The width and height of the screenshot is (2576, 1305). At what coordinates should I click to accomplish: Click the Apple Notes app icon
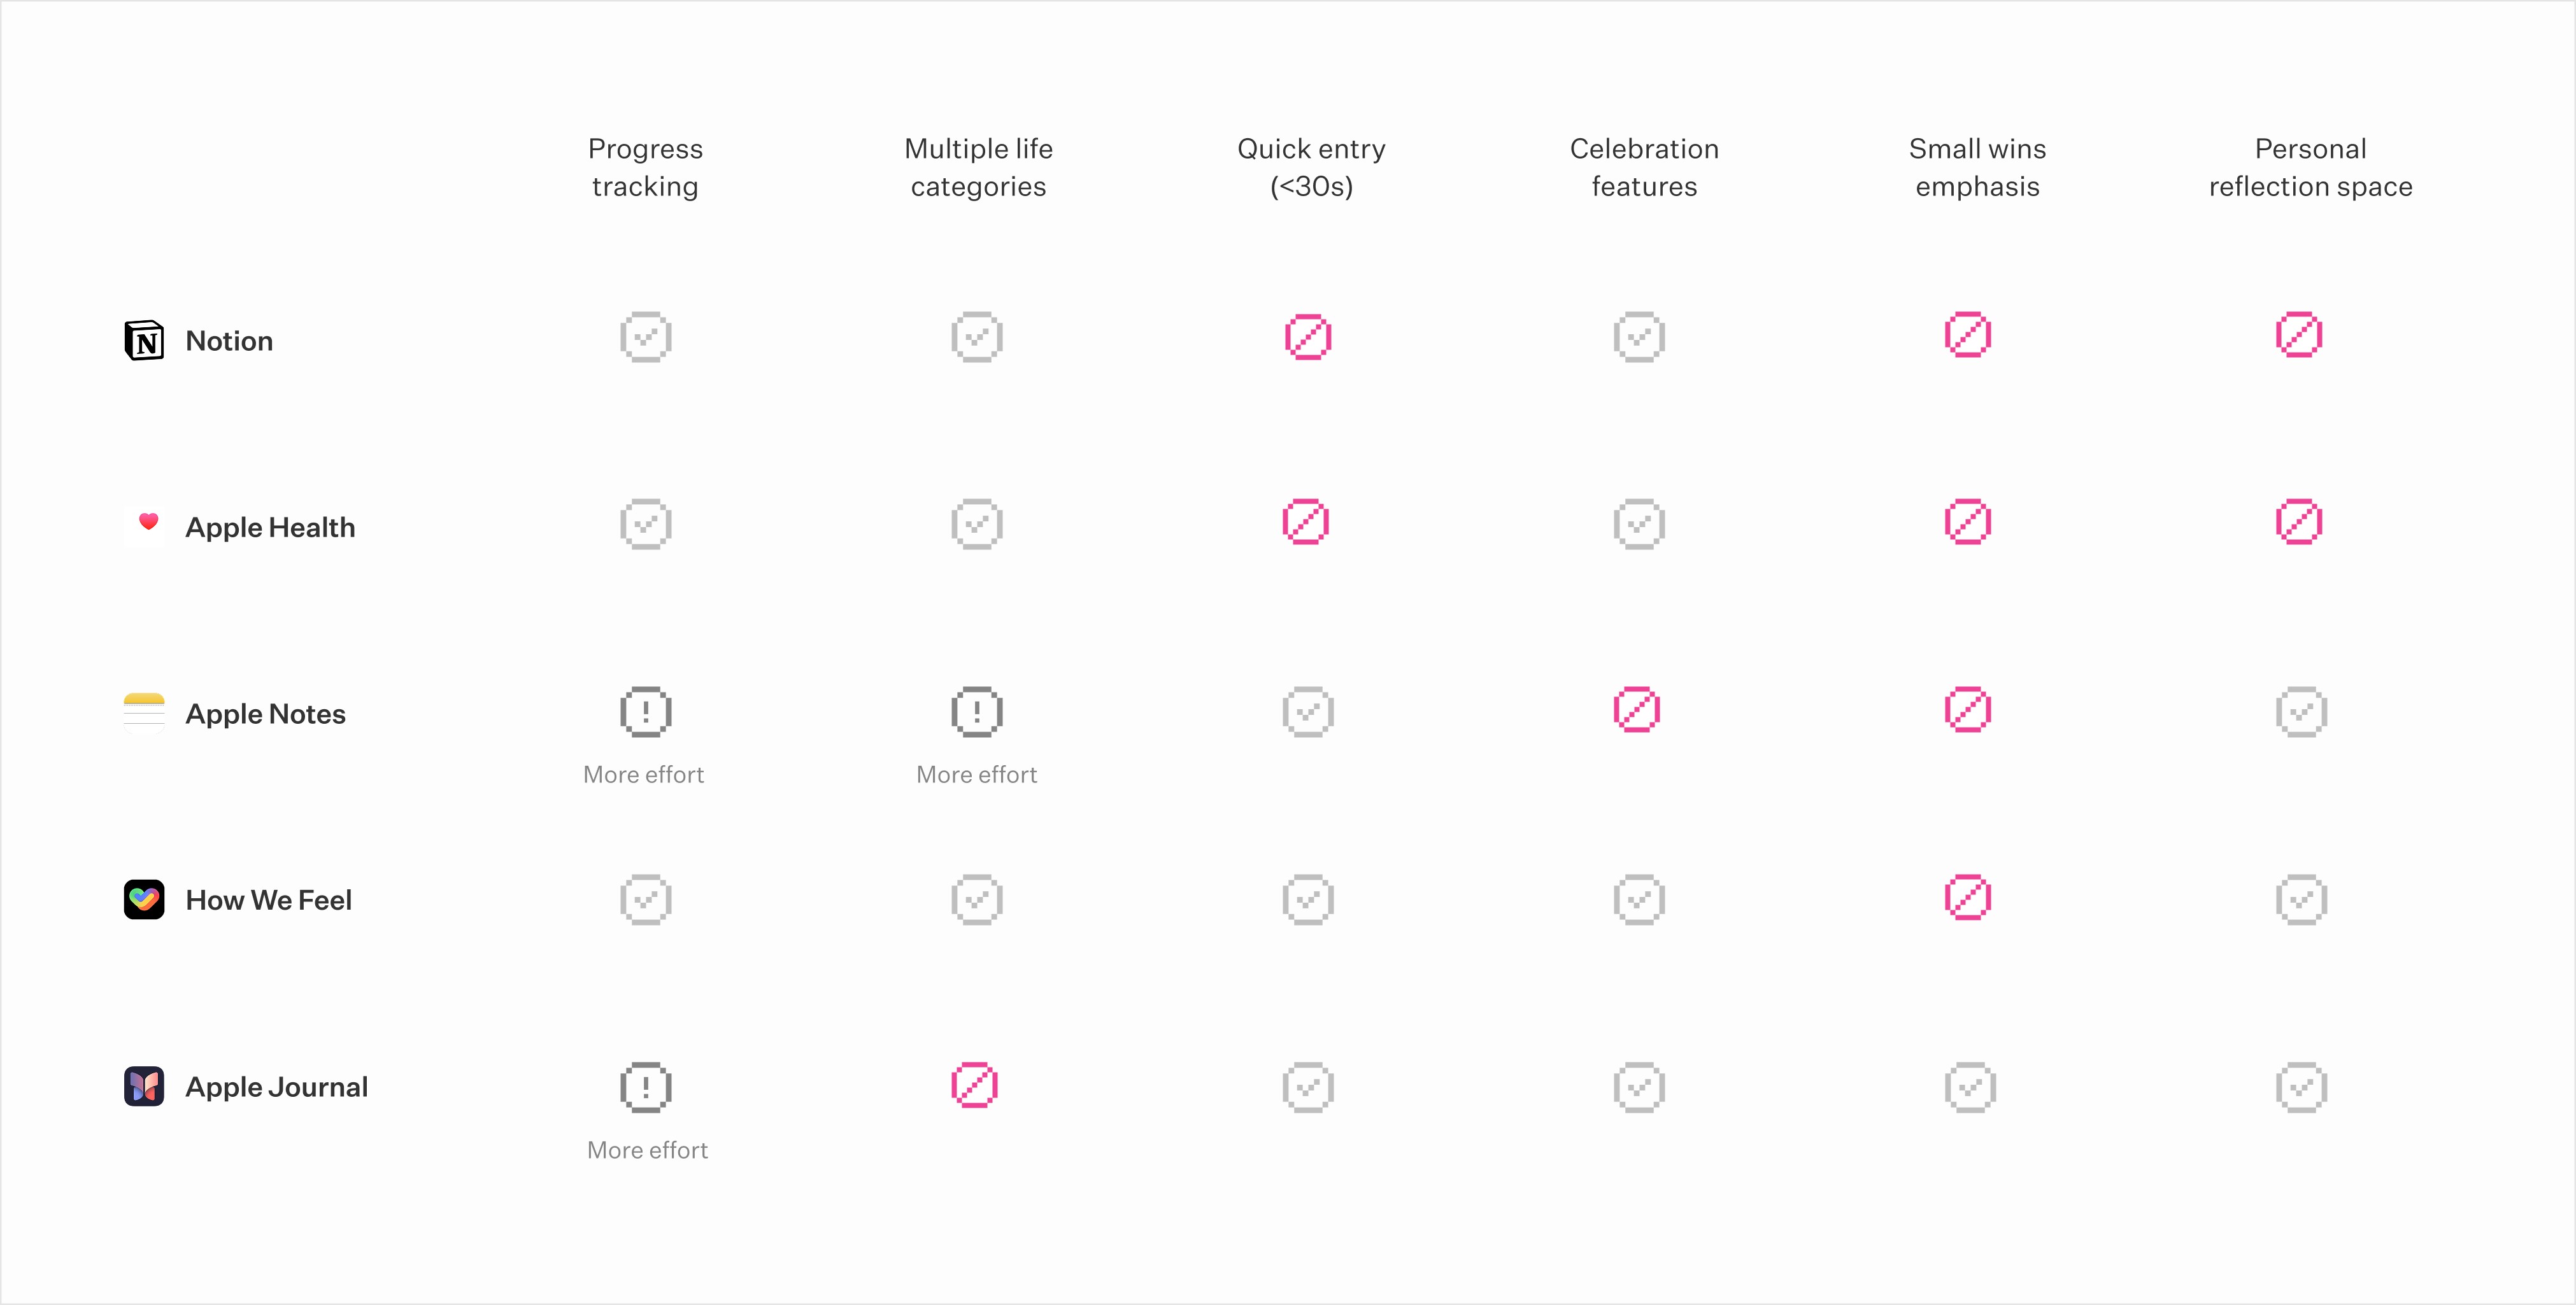(144, 712)
